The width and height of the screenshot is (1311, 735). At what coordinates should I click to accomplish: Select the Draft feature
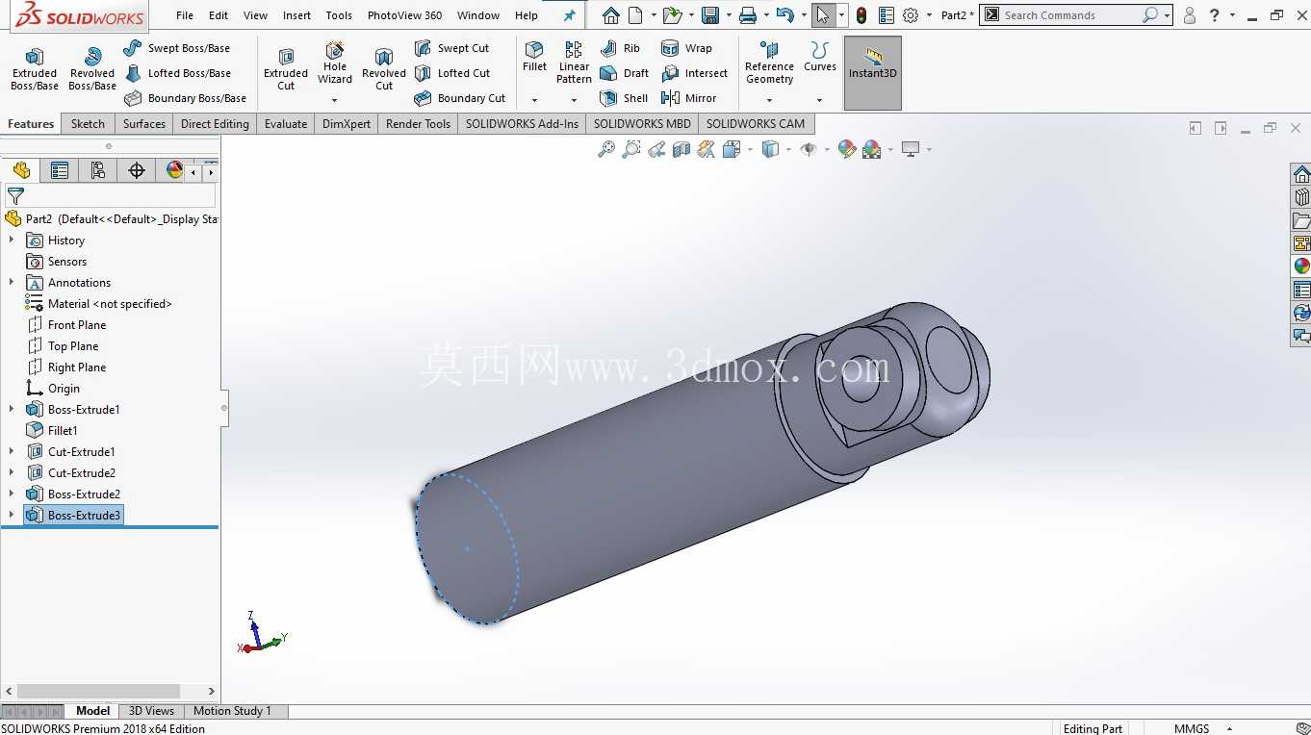pos(624,73)
